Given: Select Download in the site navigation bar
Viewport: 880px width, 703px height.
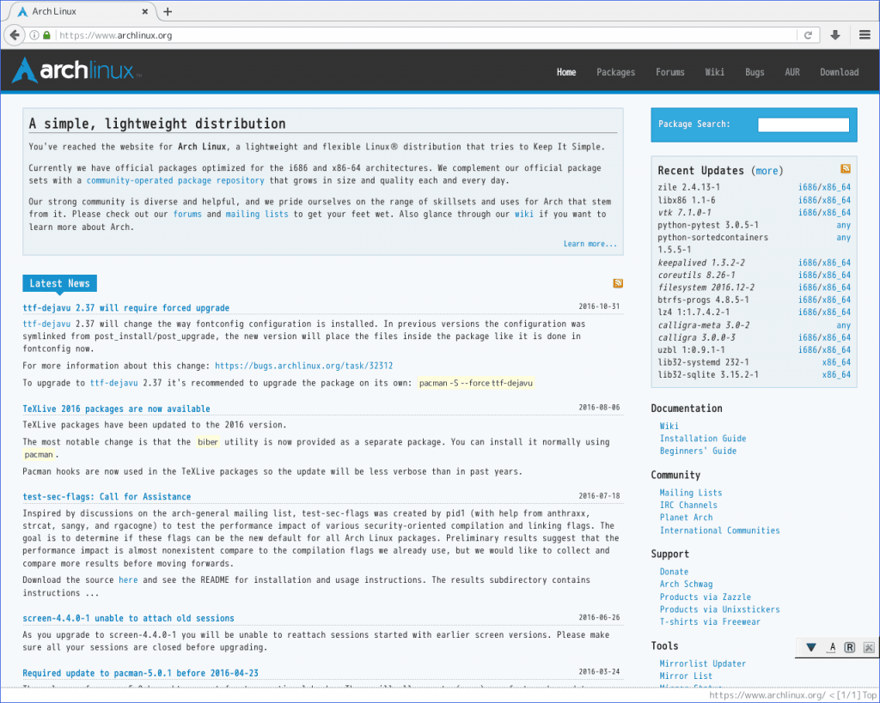Looking at the screenshot, I should click(839, 72).
